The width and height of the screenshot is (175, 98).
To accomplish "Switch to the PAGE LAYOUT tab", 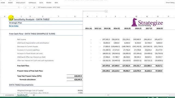I will pos(21,2).
